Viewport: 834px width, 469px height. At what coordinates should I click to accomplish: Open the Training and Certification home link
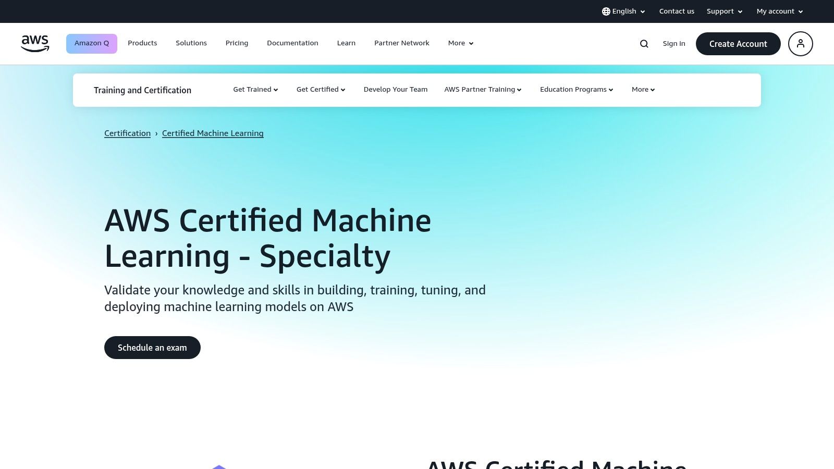click(x=142, y=90)
